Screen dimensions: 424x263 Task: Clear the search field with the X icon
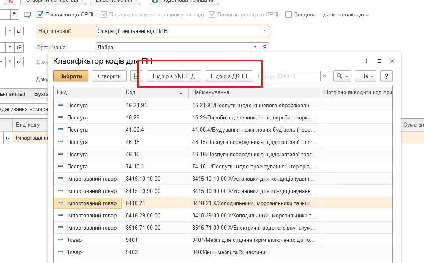point(324,76)
